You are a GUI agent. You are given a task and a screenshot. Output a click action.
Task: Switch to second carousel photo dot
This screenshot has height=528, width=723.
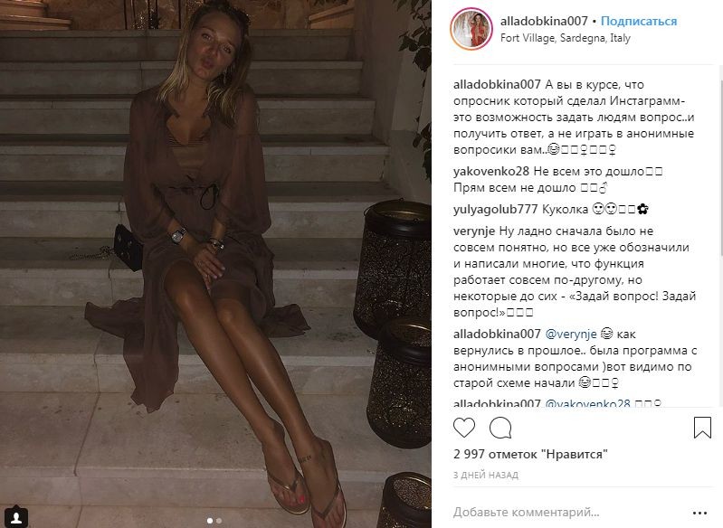tap(219, 521)
